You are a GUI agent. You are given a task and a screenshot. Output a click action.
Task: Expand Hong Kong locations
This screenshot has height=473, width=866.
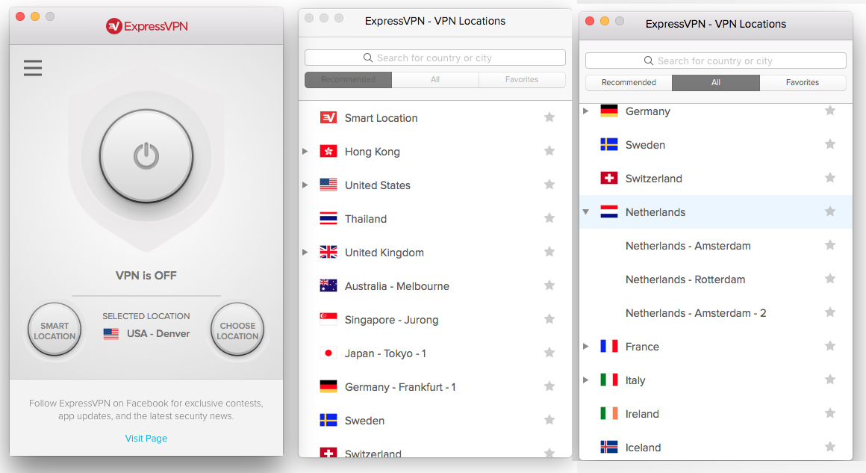pyautogui.click(x=305, y=152)
